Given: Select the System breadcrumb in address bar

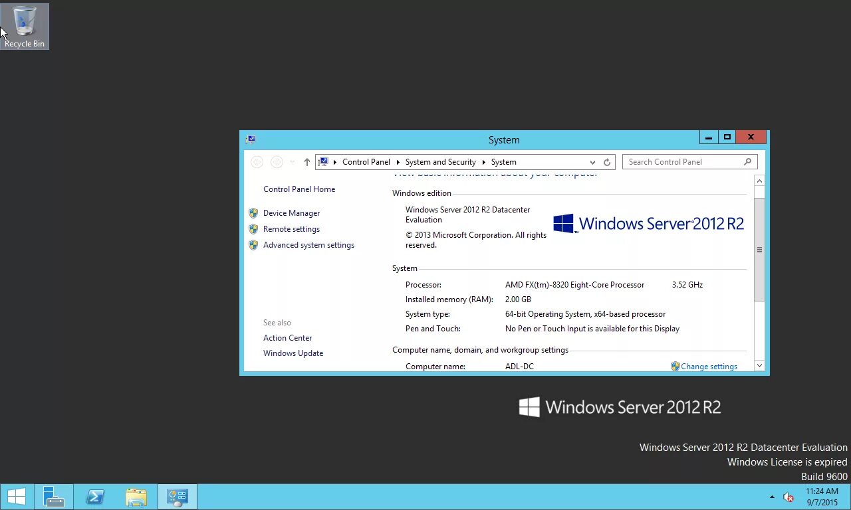Looking at the screenshot, I should coord(504,162).
